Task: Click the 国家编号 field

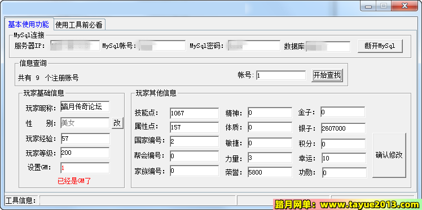Action: [194, 142]
